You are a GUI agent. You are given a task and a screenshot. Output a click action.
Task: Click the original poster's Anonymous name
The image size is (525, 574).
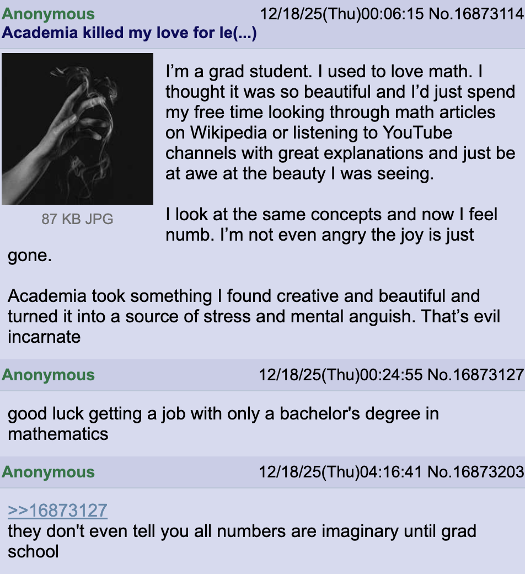[x=48, y=14]
